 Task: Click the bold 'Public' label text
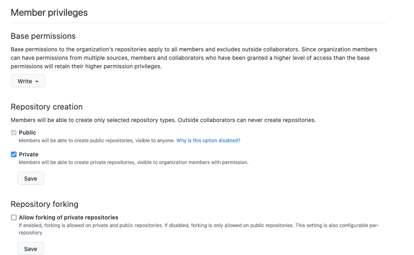coord(27,133)
